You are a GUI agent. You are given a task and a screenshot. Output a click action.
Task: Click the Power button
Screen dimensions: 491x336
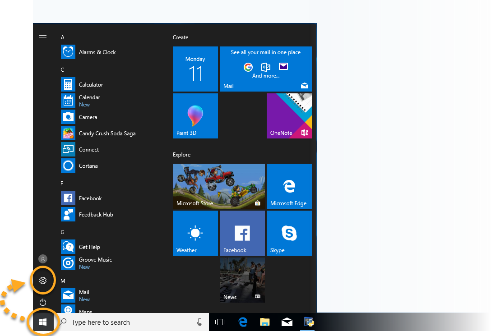43,302
